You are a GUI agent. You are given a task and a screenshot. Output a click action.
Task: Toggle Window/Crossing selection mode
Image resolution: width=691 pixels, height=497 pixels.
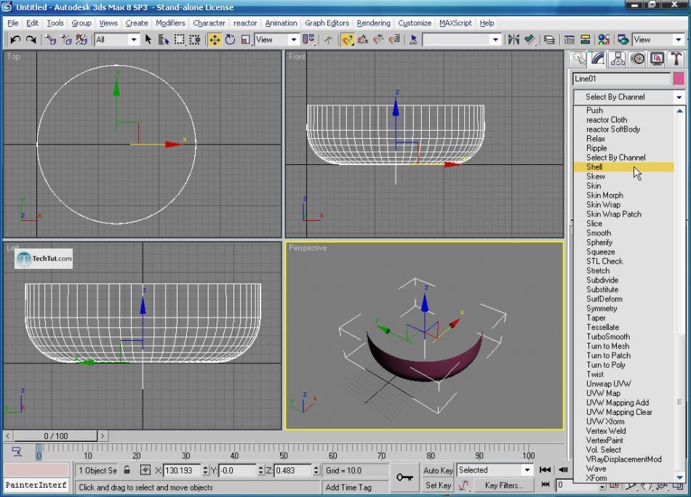tap(195, 40)
